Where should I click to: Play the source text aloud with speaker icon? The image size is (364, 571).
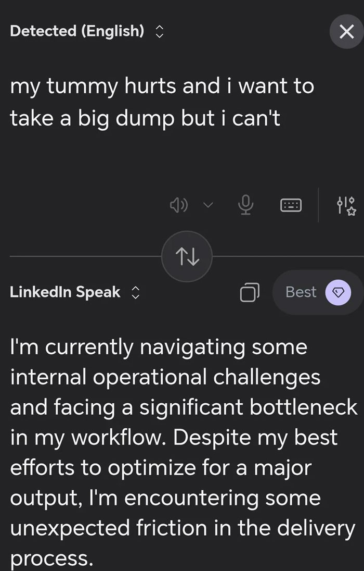coord(179,205)
